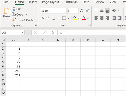
Task: Decrease the cell indent
Action: [x=114, y=18]
